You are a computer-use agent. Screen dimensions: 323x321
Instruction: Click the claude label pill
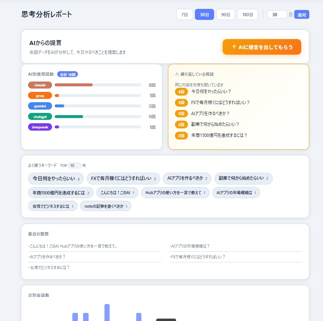click(40, 85)
